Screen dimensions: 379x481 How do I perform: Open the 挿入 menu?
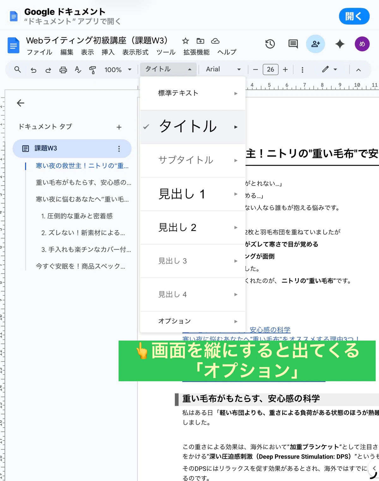(x=108, y=52)
